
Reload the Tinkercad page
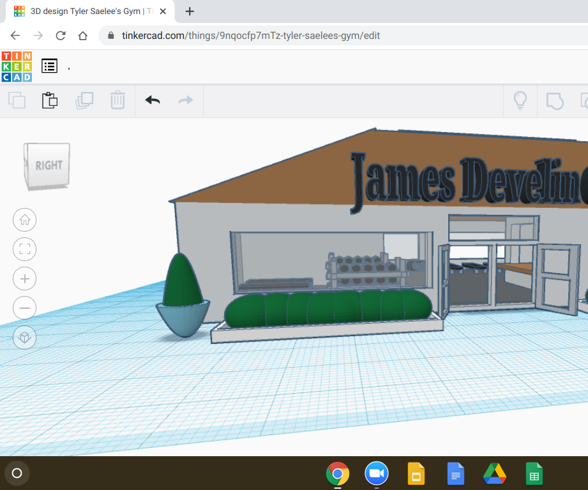click(61, 36)
